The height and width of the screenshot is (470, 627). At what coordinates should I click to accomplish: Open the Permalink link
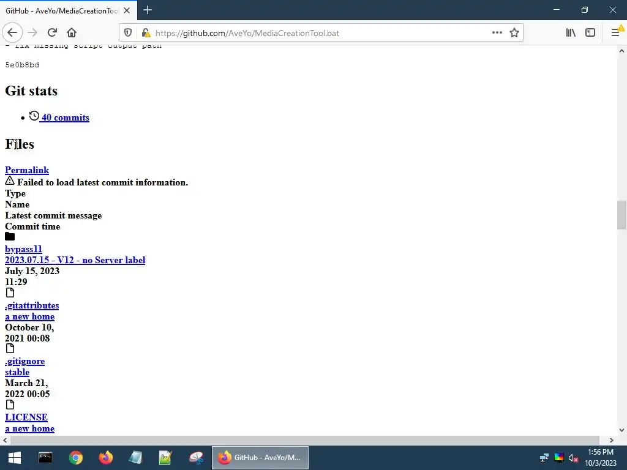(27, 170)
